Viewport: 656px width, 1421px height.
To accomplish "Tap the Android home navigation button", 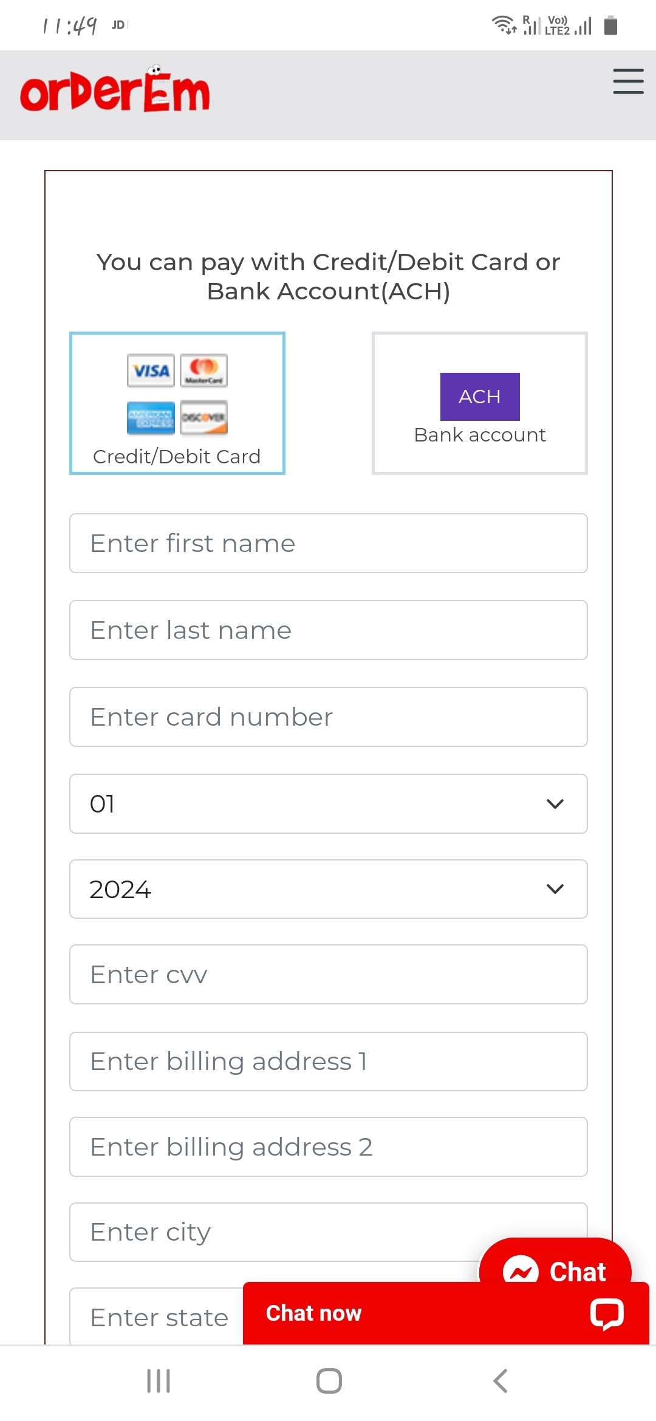I will click(x=329, y=1381).
